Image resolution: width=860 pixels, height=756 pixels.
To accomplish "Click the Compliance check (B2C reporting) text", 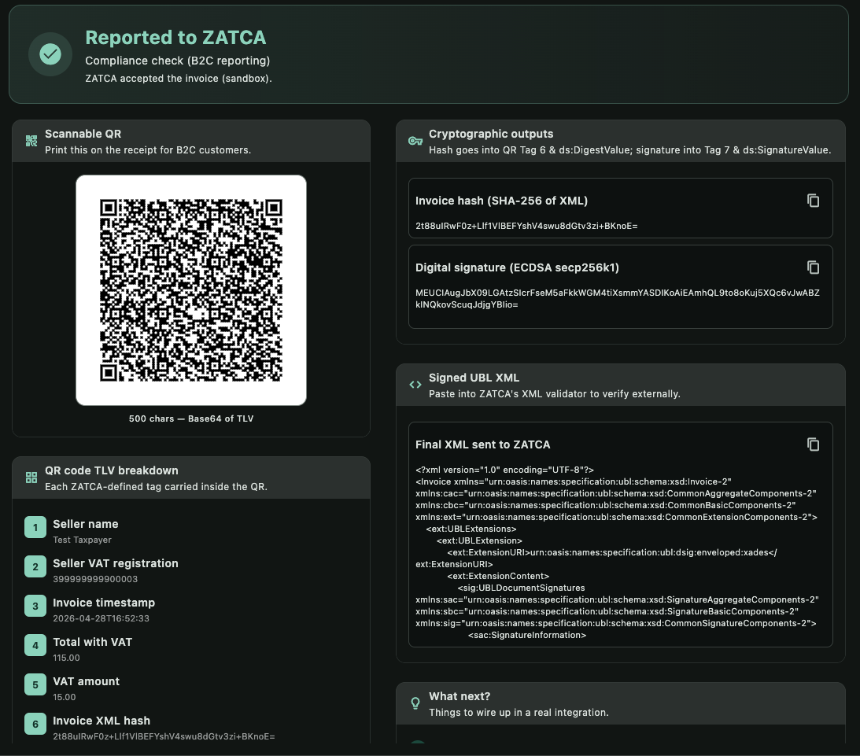I will [178, 61].
